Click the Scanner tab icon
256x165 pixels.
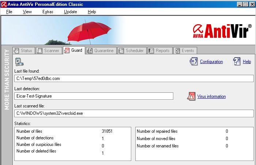tap(39, 51)
